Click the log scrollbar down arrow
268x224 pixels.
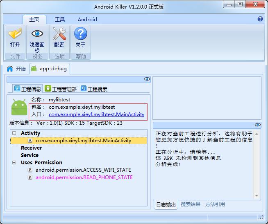(257, 195)
